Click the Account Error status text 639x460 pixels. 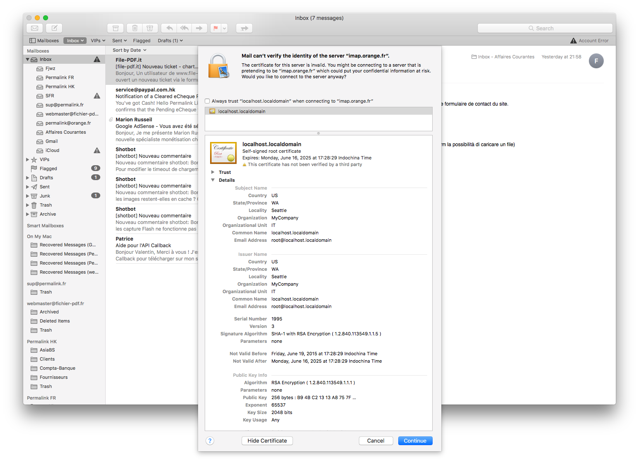coord(594,41)
